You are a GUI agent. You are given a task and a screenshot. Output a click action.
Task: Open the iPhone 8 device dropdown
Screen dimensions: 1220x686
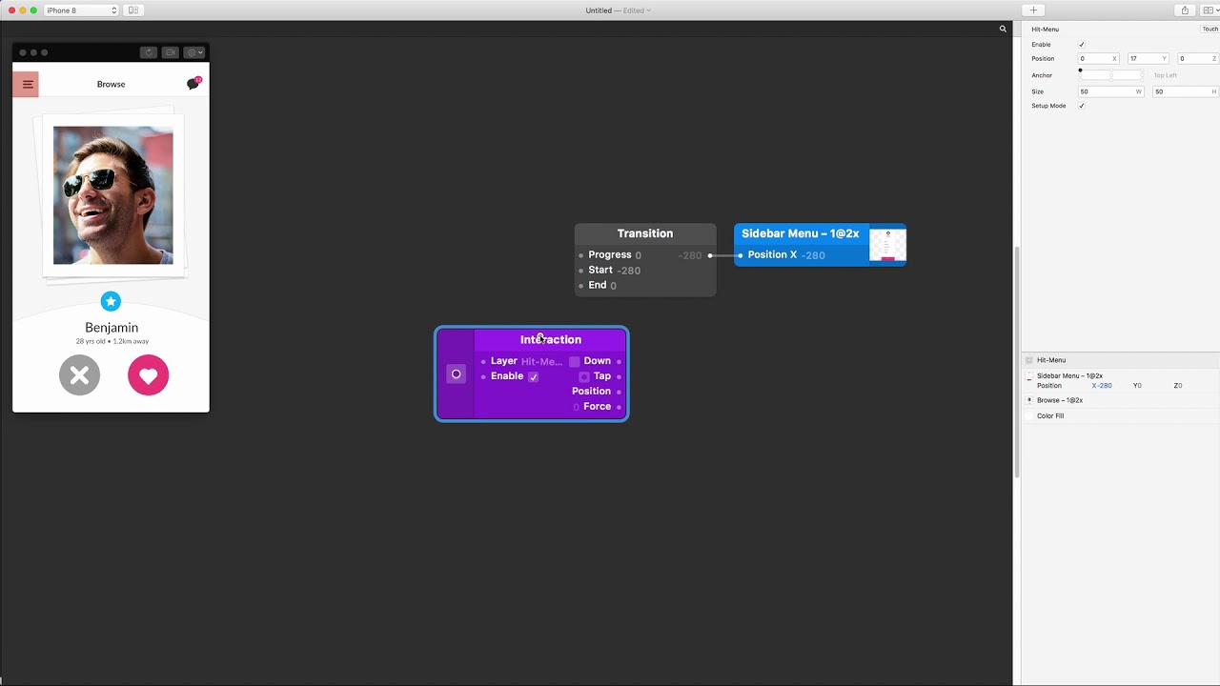[x=81, y=10]
